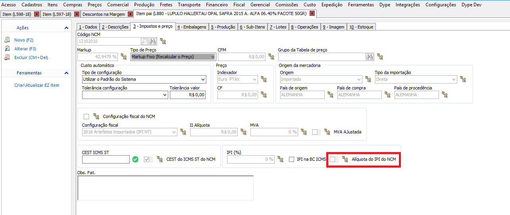This screenshot has height=215, width=510.
Task: Toggle the MVA Ajustada checkbox
Action: coord(315,132)
